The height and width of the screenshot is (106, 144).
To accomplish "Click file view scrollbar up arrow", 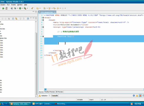I will click(x=36, y=21).
